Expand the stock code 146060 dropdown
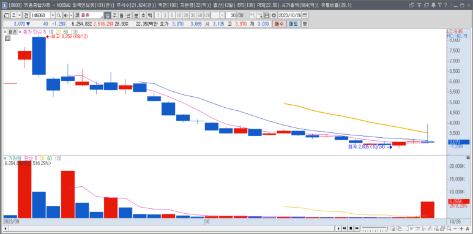The width and height of the screenshot is (473, 234). coord(53,15)
